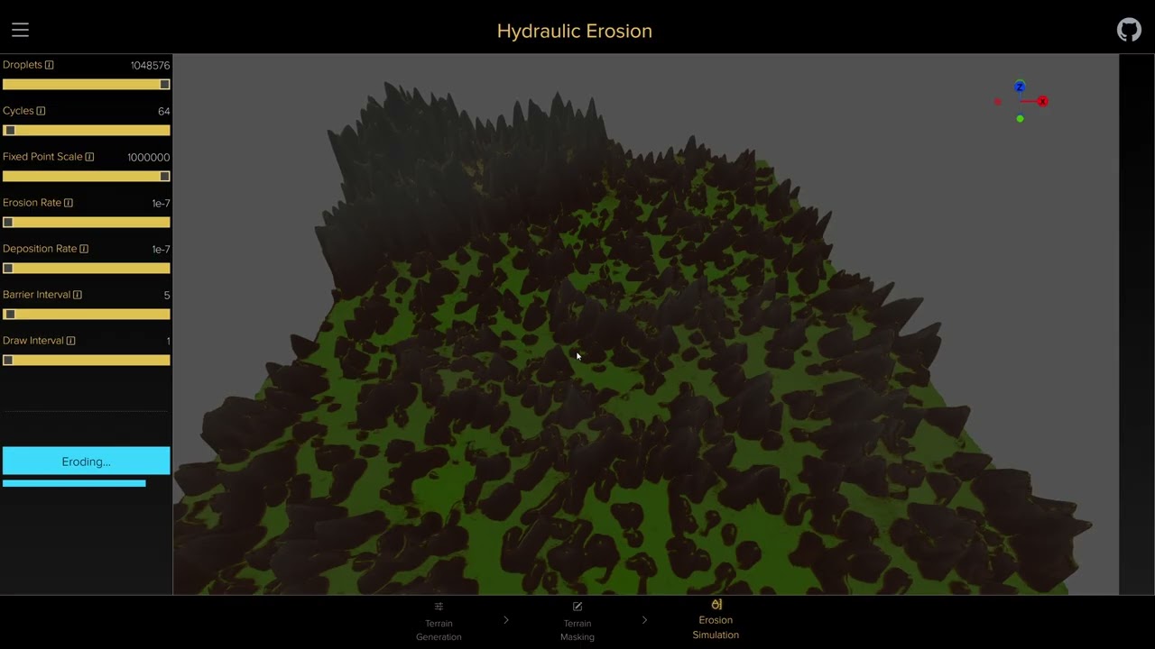Click the Terrain Masking pencil icon
This screenshot has width=1155, height=649.
coord(577,607)
